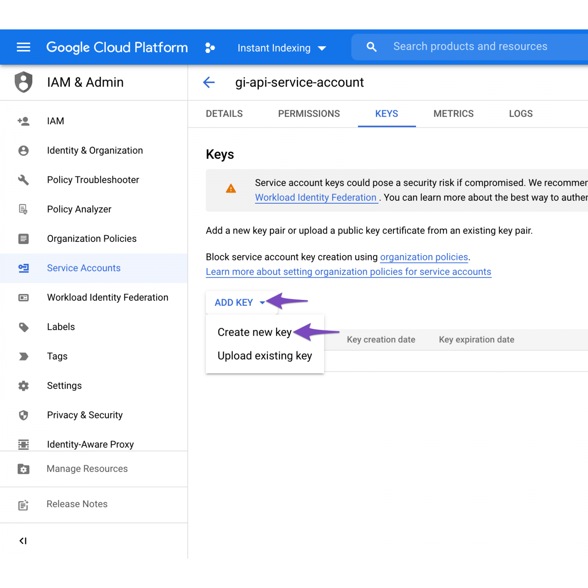Open the Workload Identity Federation link in warning
This screenshot has height=588, width=588.
[x=316, y=197]
